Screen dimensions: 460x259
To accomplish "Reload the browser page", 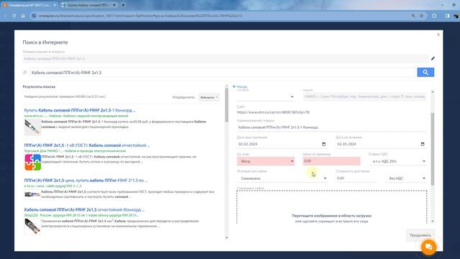I will pyautogui.click(x=14, y=16).
